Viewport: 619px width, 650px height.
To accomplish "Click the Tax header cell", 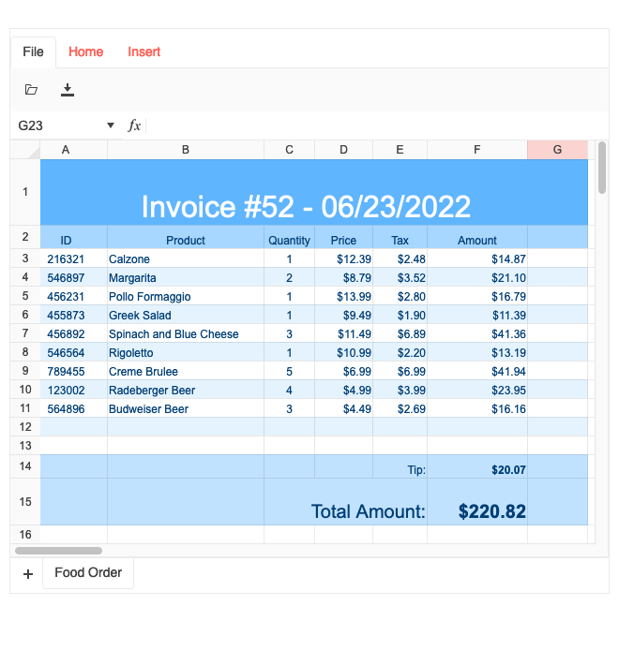I will [x=400, y=237].
